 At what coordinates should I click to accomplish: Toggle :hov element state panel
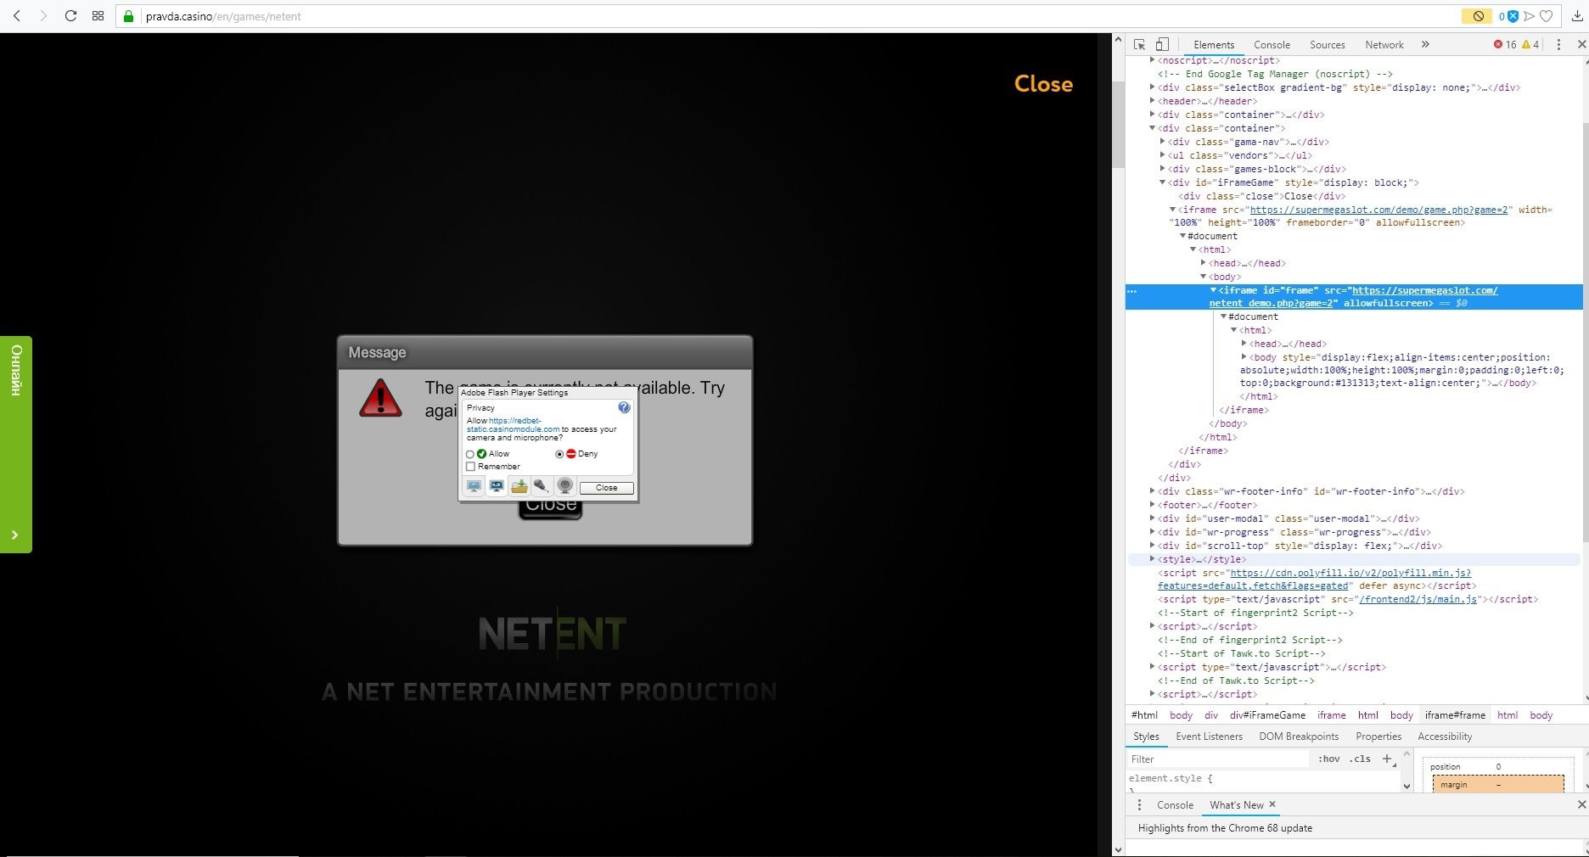click(1329, 759)
